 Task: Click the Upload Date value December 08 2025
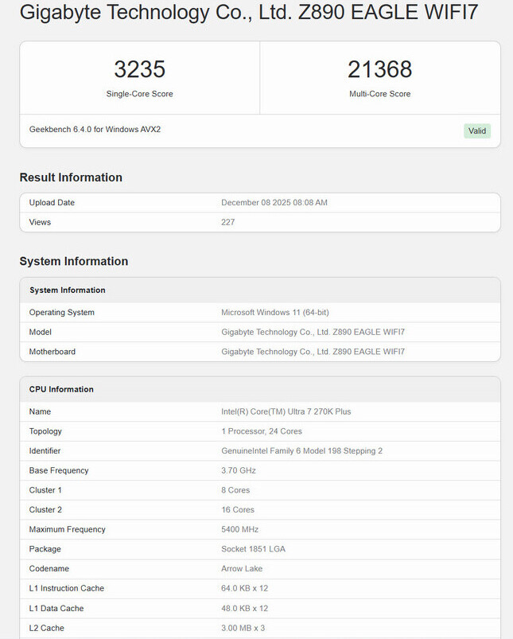click(274, 202)
